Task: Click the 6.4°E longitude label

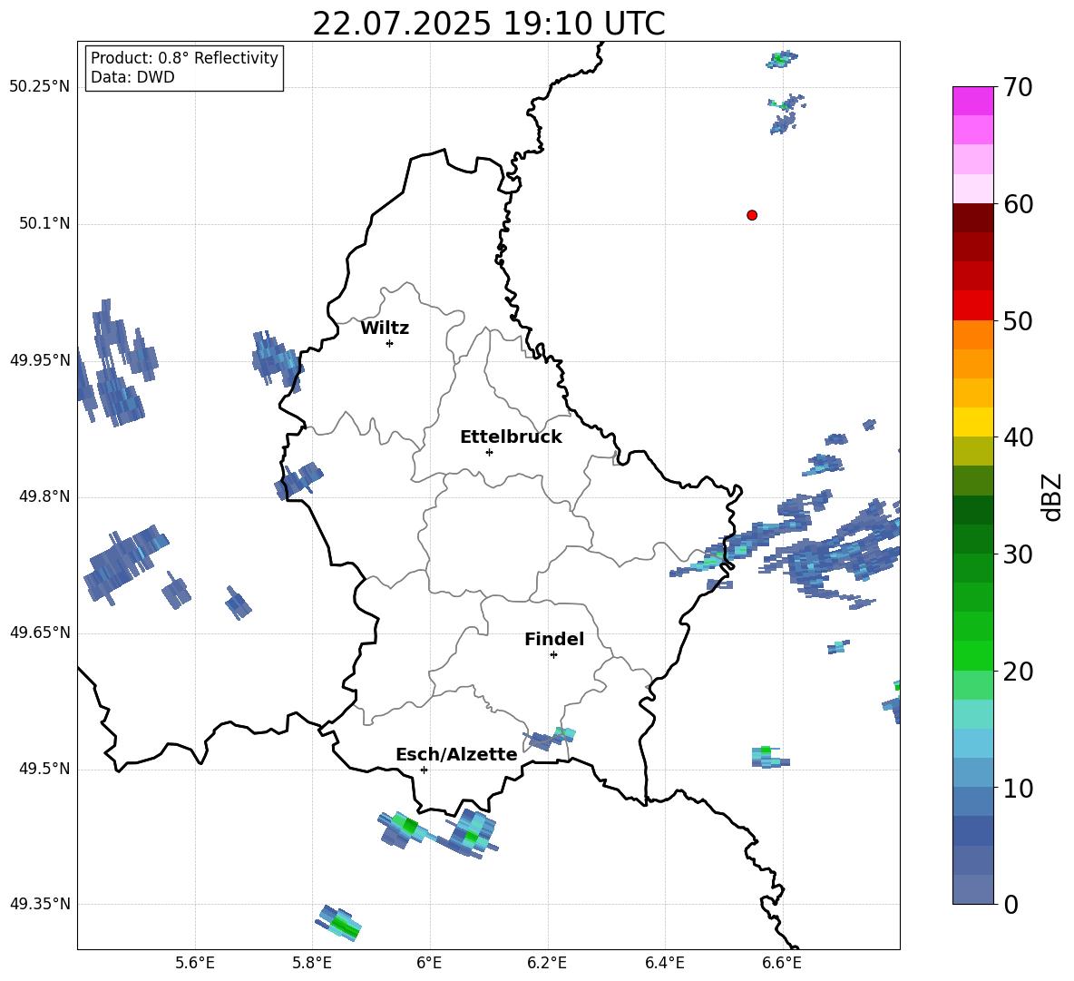Action: click(x=664, y=963)
